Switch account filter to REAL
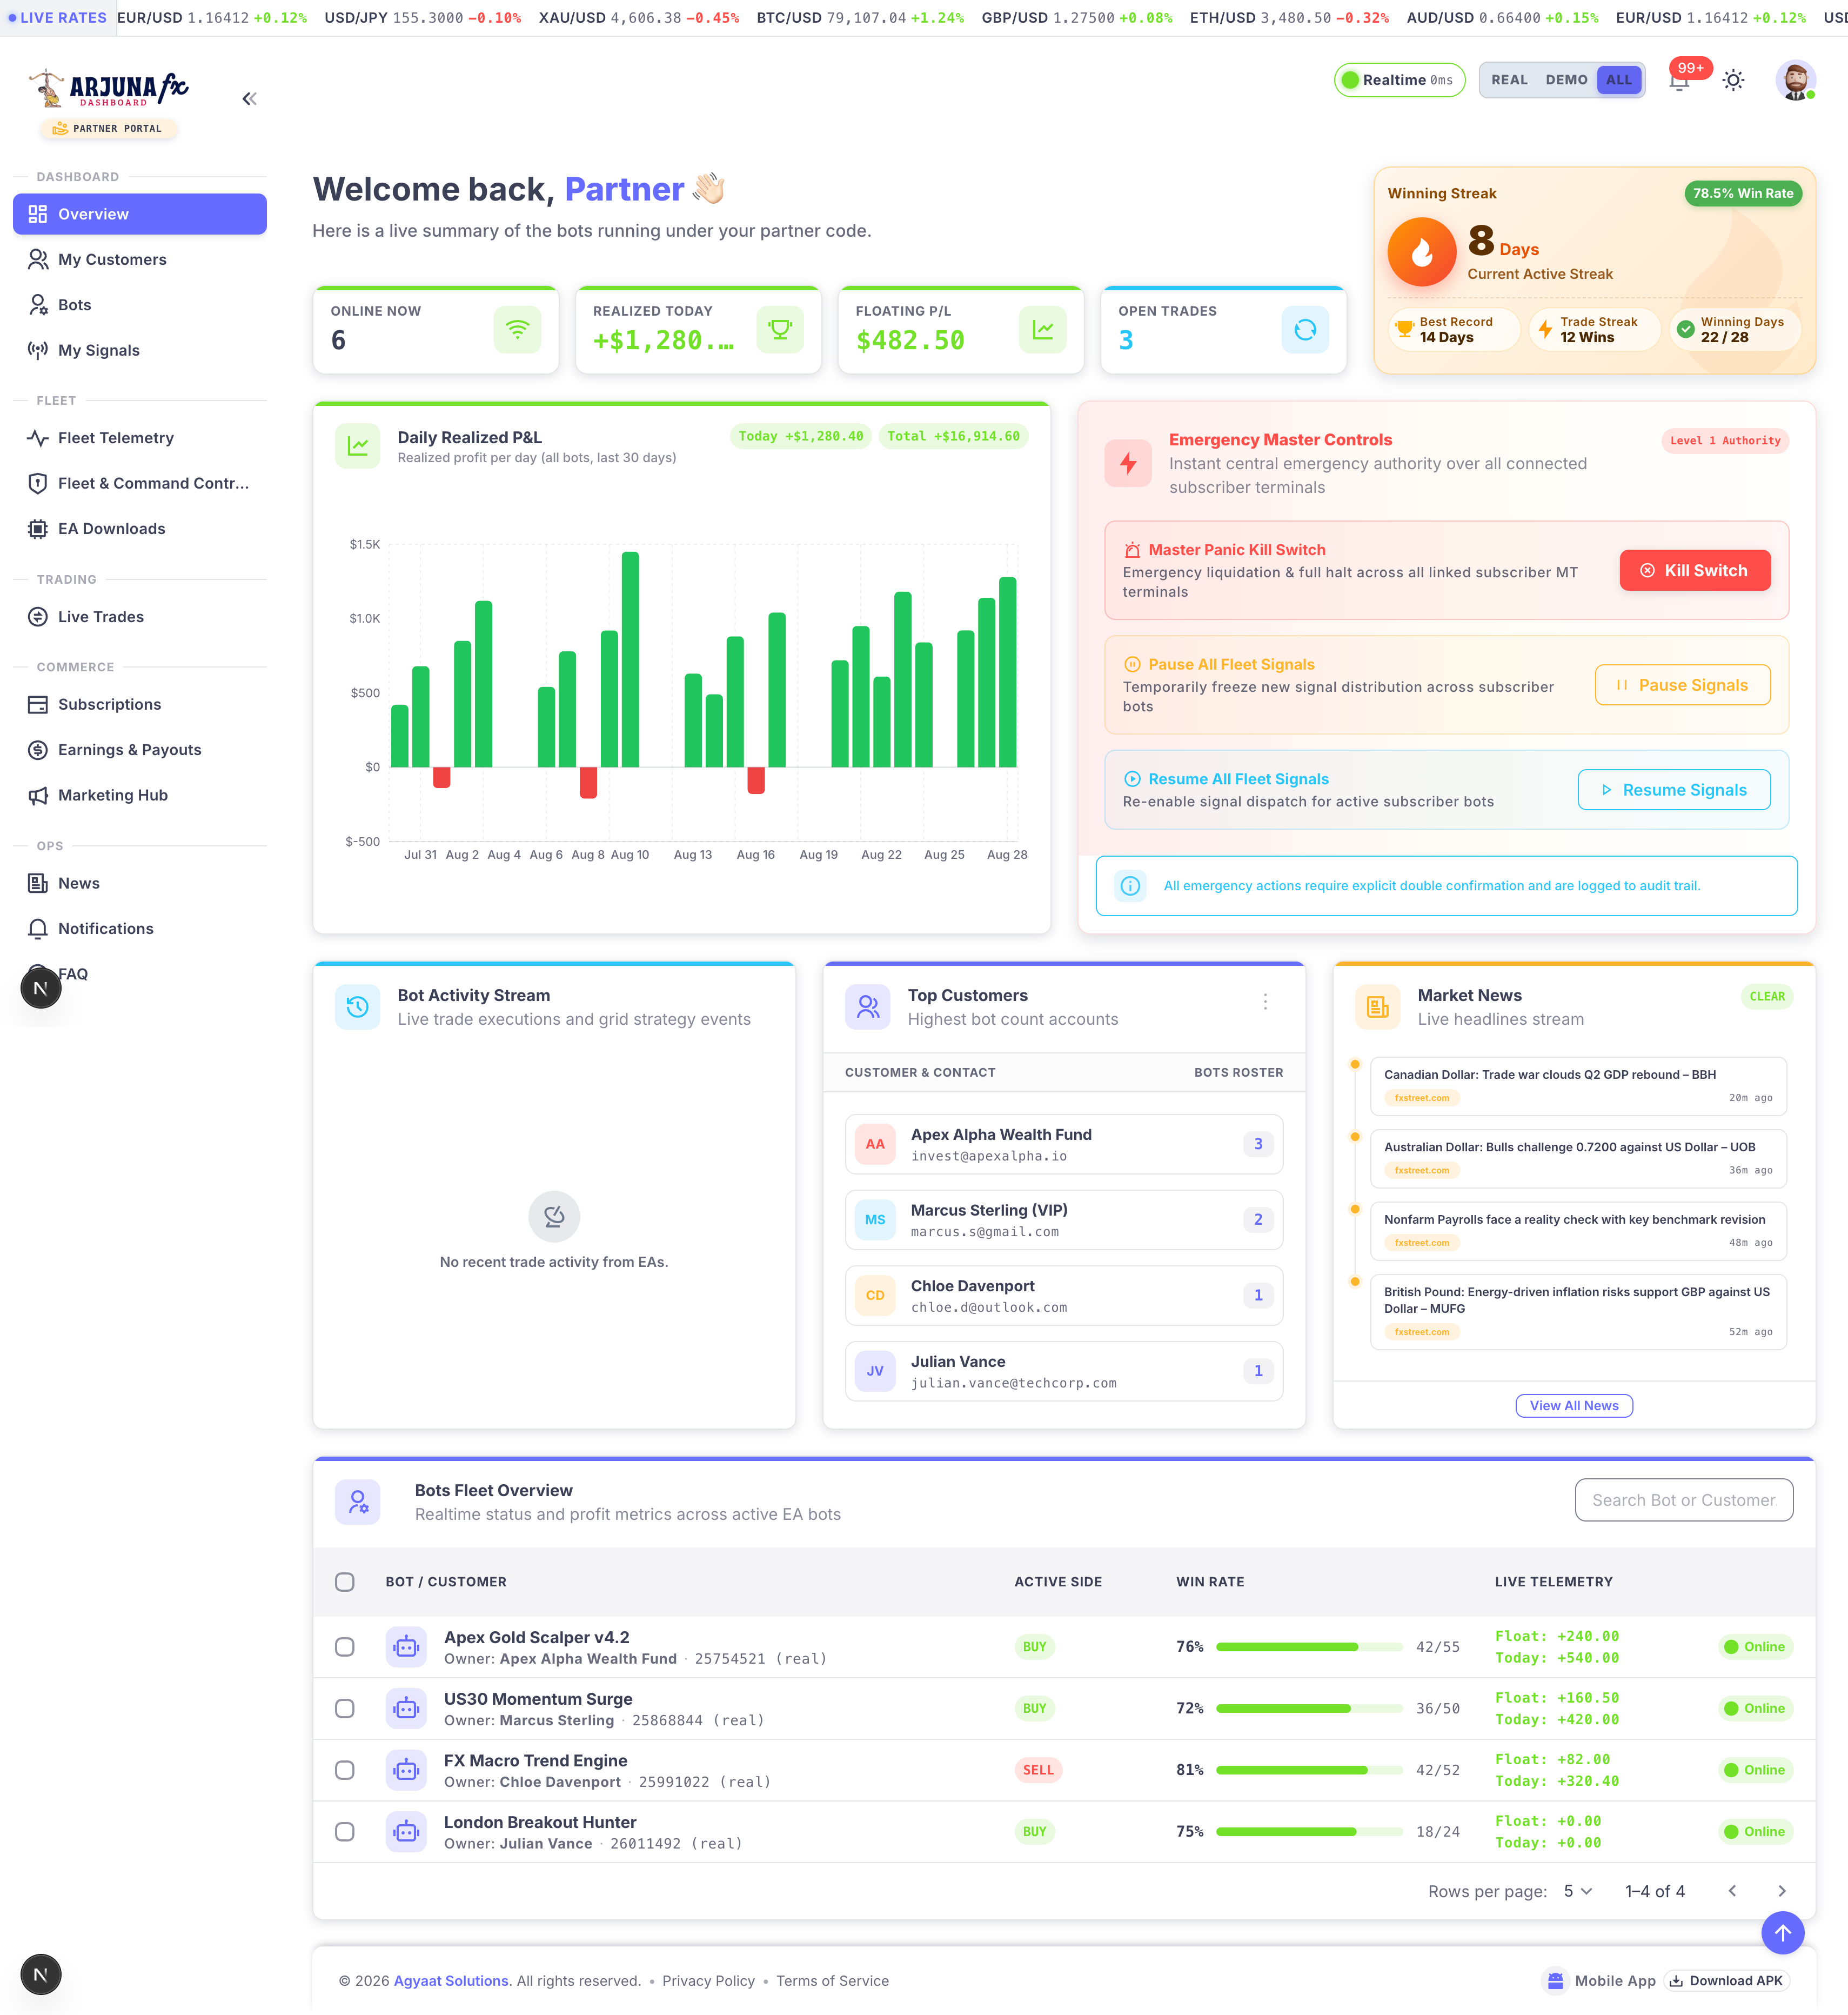Viewport: 1848px width, 2015px height. coord(1509,80)
